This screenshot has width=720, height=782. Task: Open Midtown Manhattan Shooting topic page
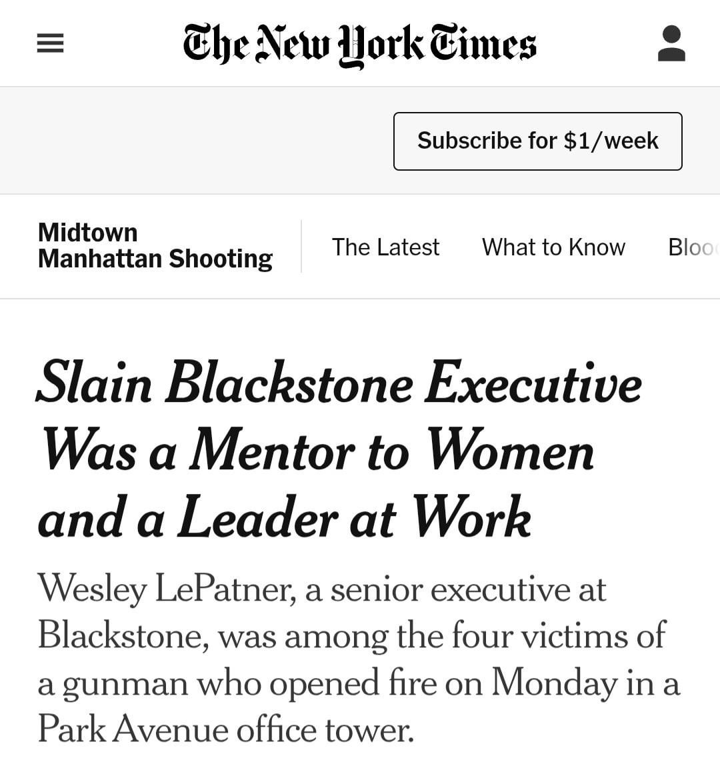155,246
